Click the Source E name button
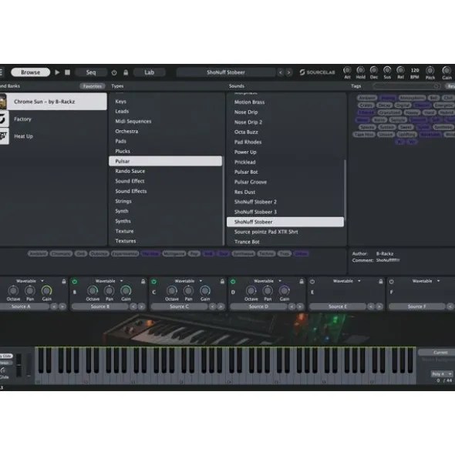The height and width of the screenshot is (455, 455). coord(338,306)
